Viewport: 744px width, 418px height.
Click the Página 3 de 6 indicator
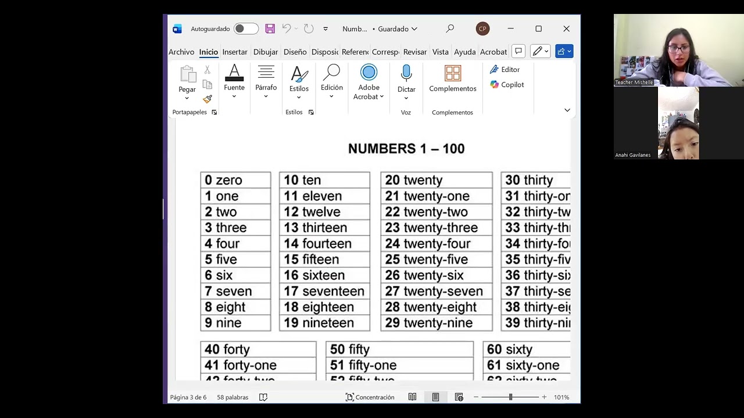point(188,397)
